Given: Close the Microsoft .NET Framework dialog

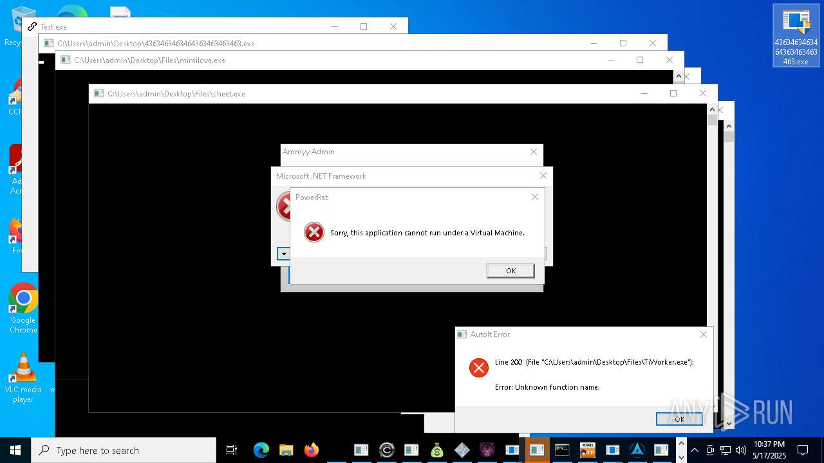Looking at the screenshot, I should (x=543, y=176).
